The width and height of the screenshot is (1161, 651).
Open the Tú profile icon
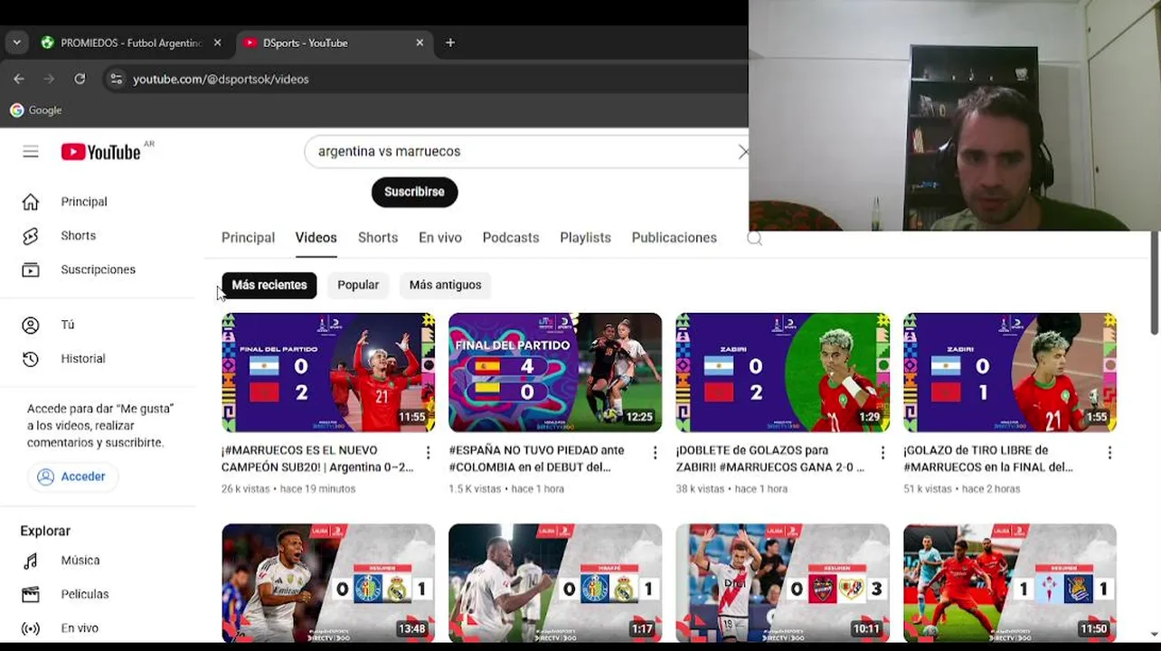(31, 325)
